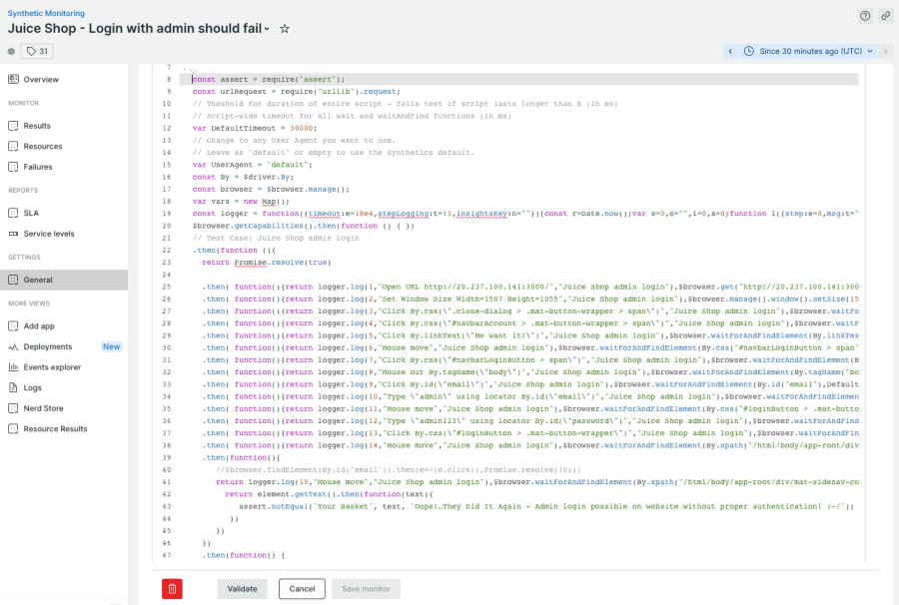Click the Deployments chart icon in sidebar
The height and width of the screenshot is (605, 899).
tap(14, 346)
